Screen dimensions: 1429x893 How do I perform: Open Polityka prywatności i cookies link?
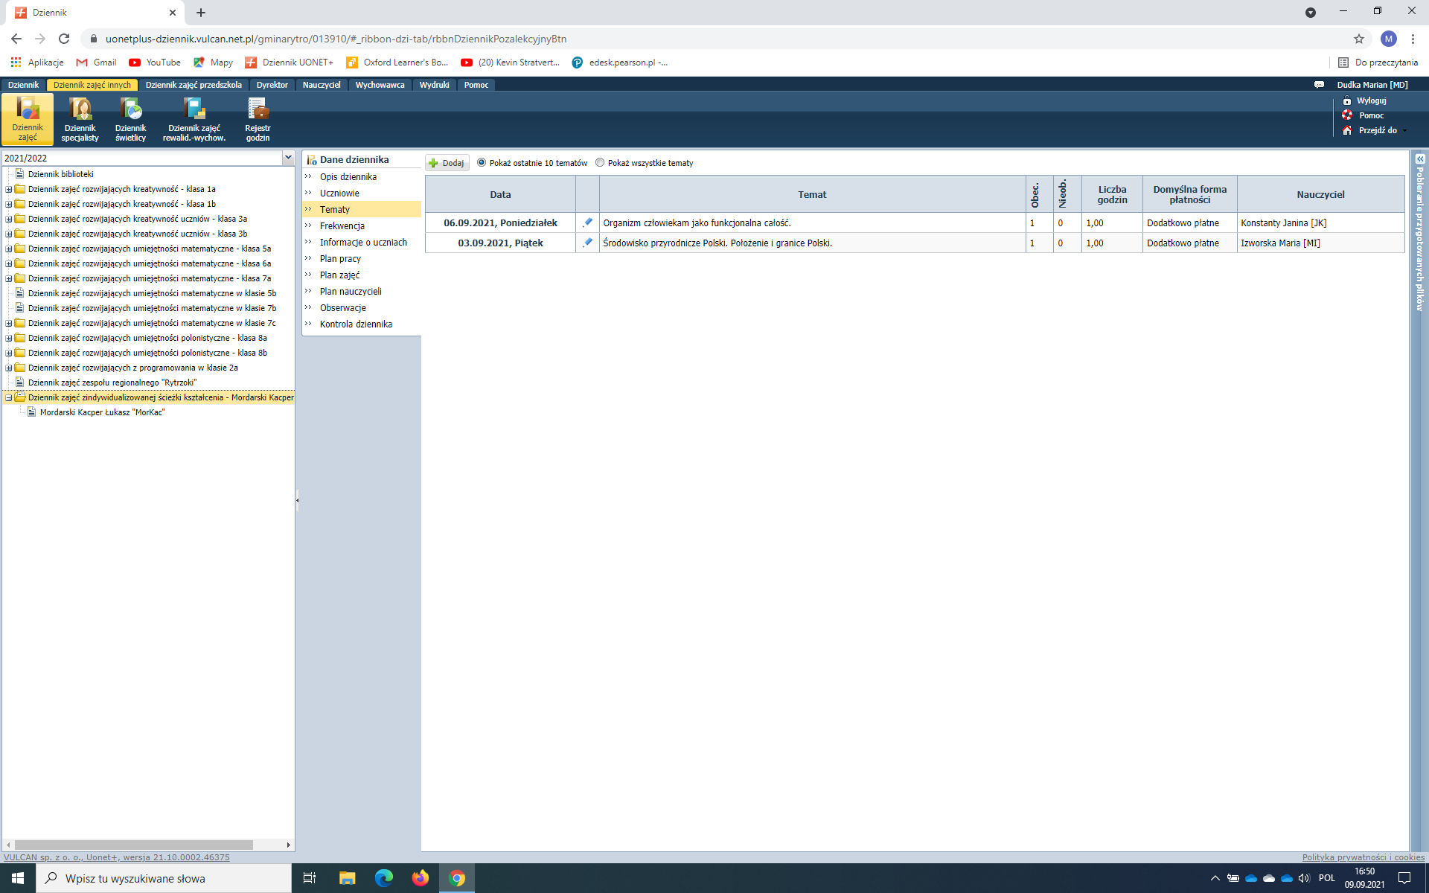[x=1363, y=857]
